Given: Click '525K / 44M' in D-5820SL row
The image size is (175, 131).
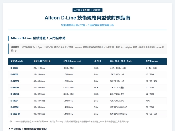Looking at the screenshot, I should coord(68,88).
